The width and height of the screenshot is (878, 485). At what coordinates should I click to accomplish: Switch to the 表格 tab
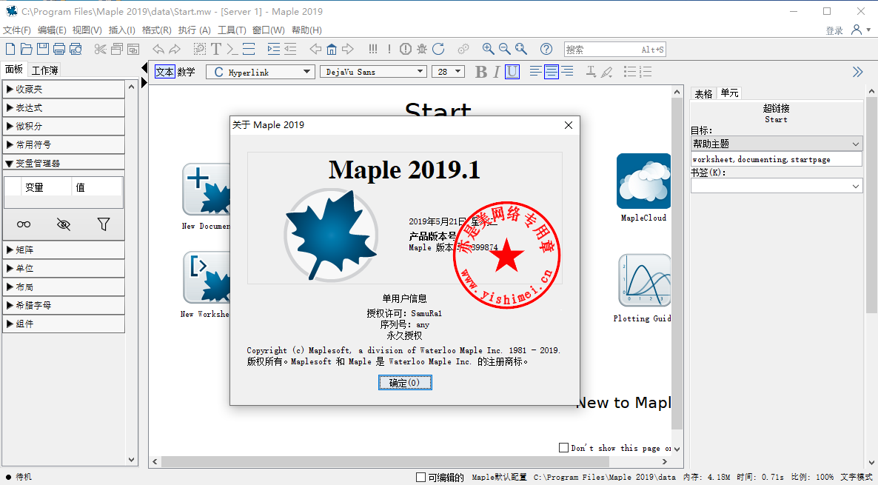pos(703,93)
